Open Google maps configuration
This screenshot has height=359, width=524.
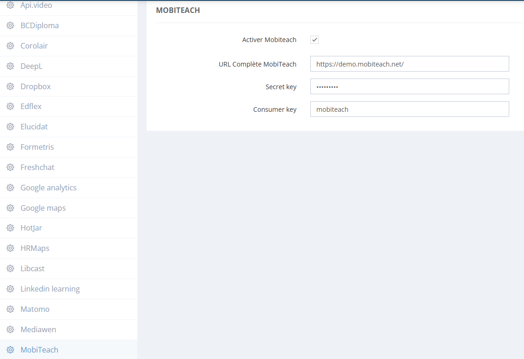pyautogui.click(x=43, y=208)
